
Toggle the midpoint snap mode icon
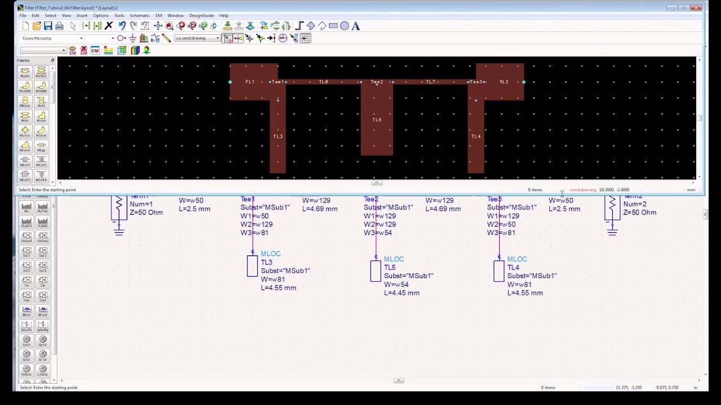point(272,38)
